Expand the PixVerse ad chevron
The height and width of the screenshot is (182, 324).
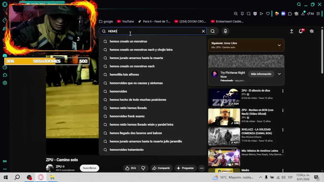coord(279,74)
